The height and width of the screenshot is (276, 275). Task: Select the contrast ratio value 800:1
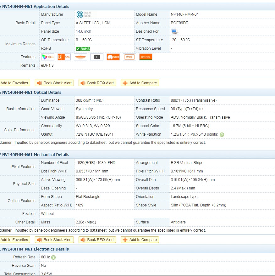[194, 100]
